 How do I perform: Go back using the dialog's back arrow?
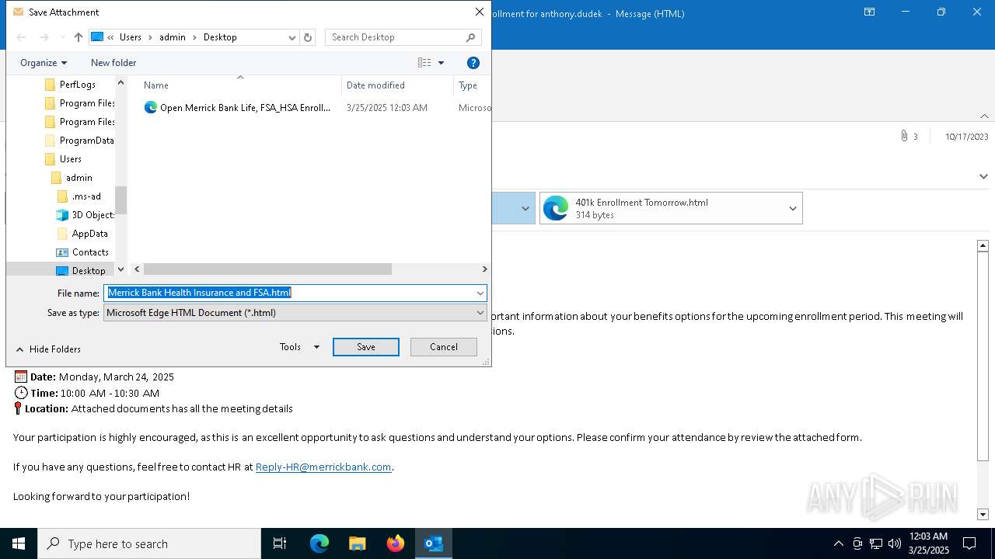[x=21, y=37]
